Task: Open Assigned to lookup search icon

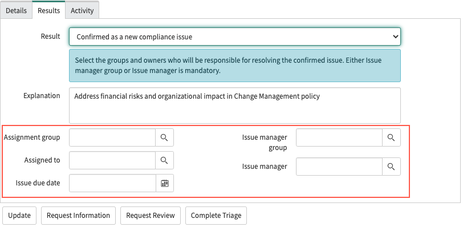Action: [164, 160]
